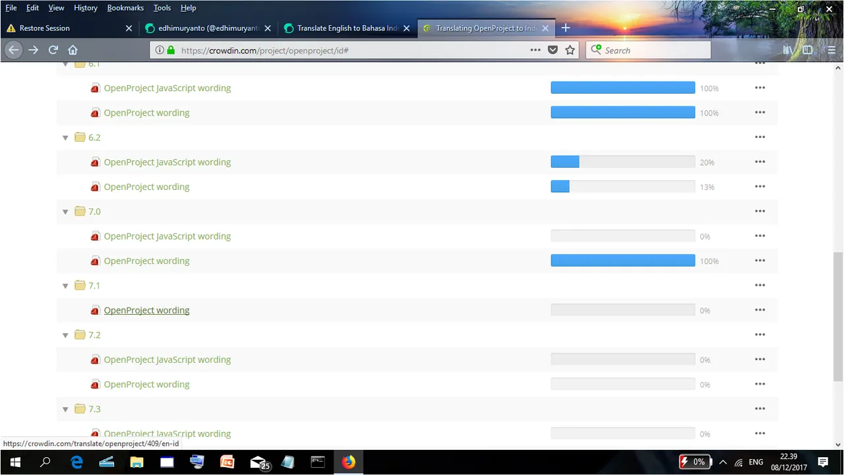Collapse the 7.2 folder
Viewport: 844px width, 475px height.
pyautogui.click(x=65, y=336)
